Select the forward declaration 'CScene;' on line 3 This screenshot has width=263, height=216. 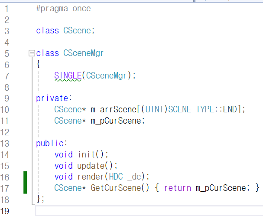pyautogui.click(x=79, y=31)
